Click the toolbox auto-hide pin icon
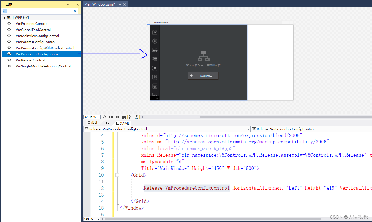The image size is (372, 222). pyautogui.click(x=73, y=4)
